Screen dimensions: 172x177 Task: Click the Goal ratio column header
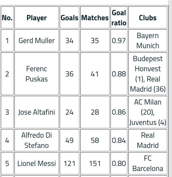119,18
